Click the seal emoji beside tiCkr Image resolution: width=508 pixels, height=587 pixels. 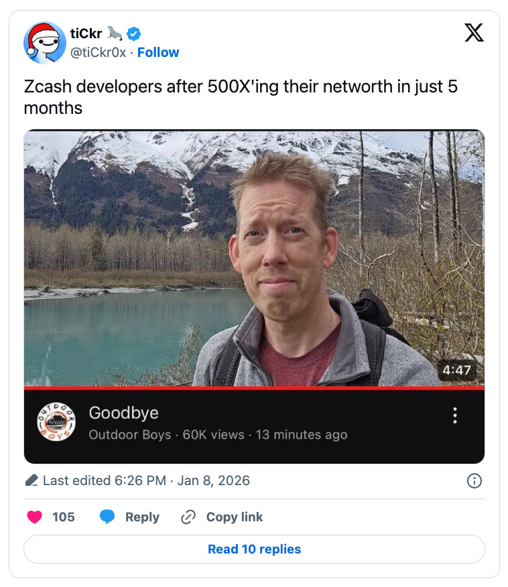(x=115, y=34)
